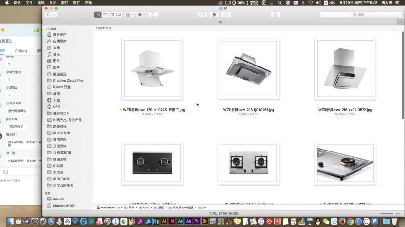This screenshot has width=405, height=227.
Task: Open 应用程序 in the sidebar
Action: (x=60, y=41)
